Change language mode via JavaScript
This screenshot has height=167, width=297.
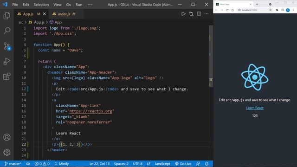(162, 164)
